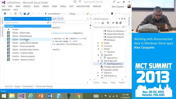Viewport: 176px width, 99px height.
Task: Click the Alex Casquete account name
Action: coord(118,7)
